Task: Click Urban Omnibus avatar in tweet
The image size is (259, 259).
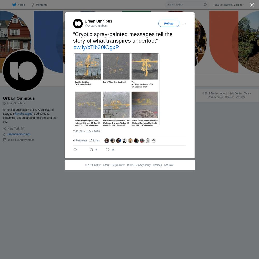Action: (78, 24)
